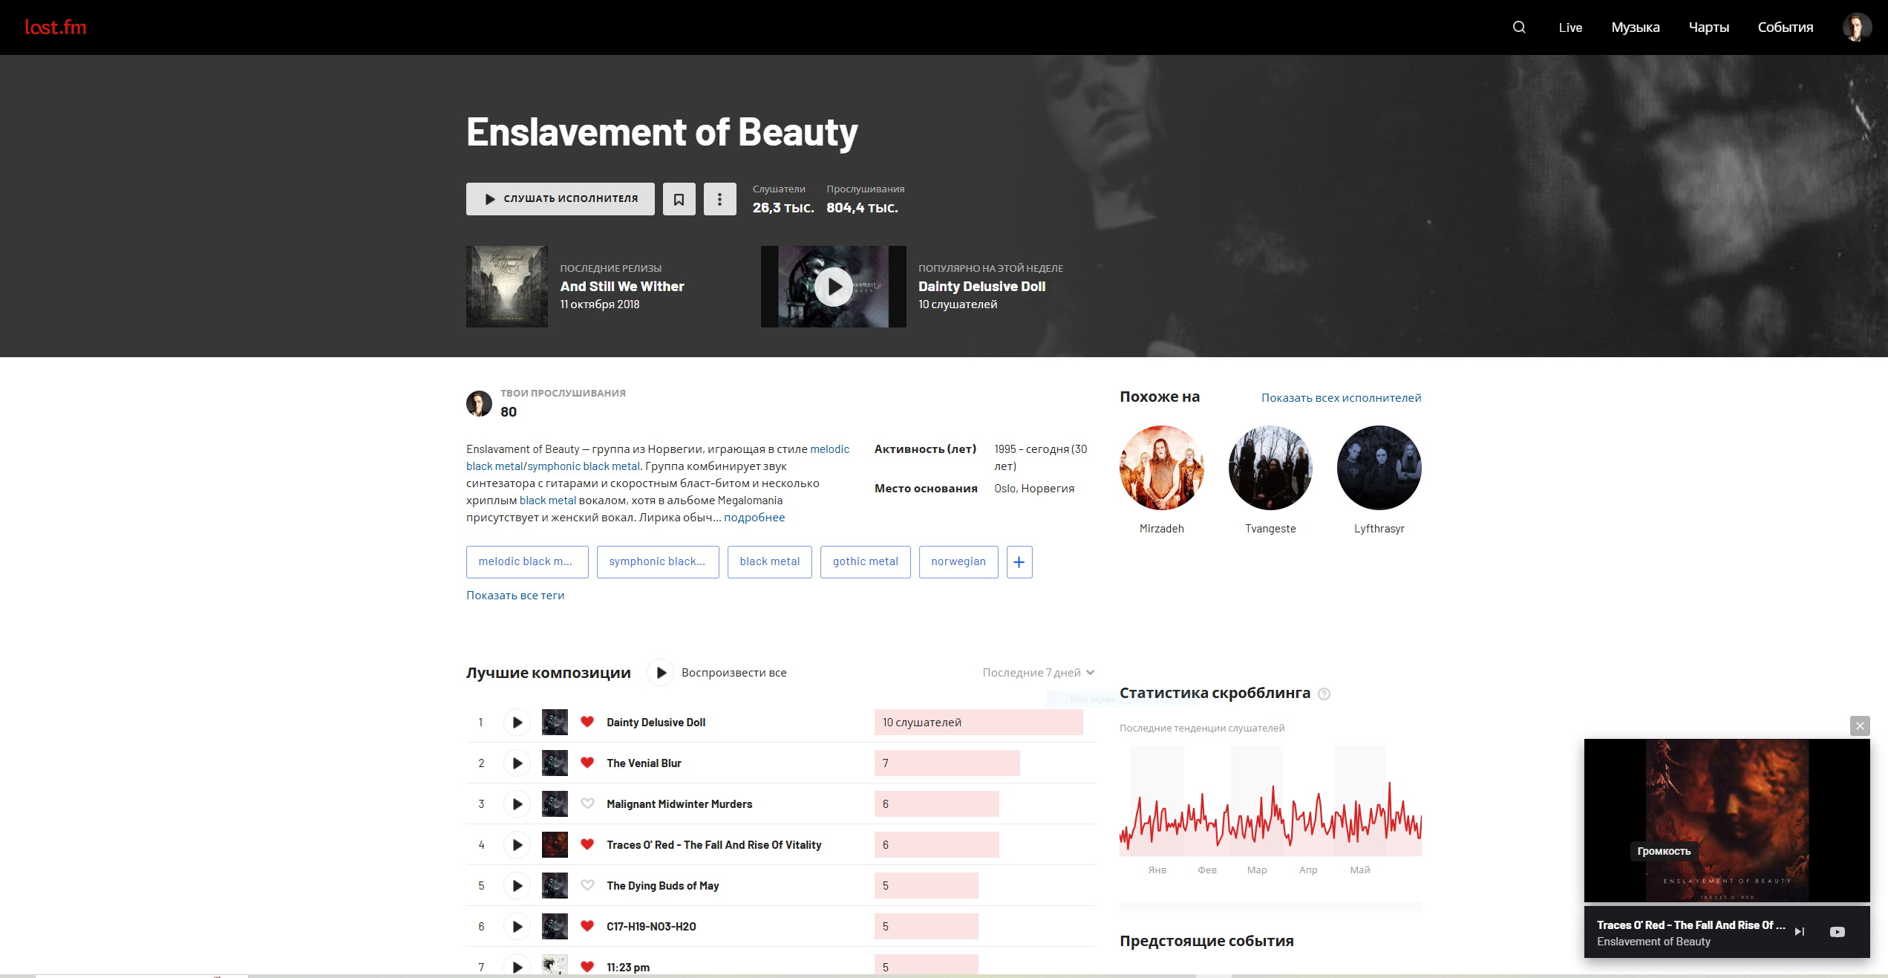Unlove C17-H19-NO3-H2O via heart
Screen dimensions: 1888x978
(587, 926)
